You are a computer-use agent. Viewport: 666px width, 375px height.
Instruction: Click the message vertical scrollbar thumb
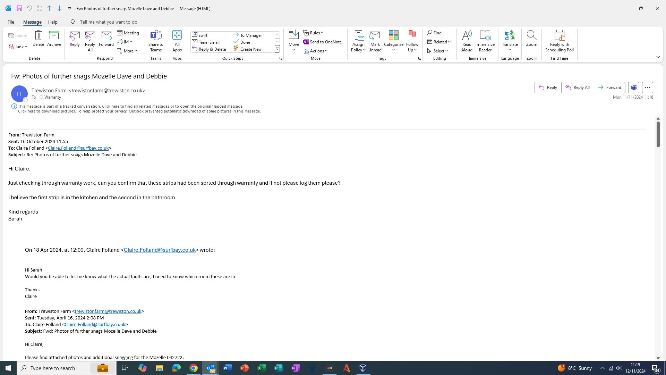[658, 134]
